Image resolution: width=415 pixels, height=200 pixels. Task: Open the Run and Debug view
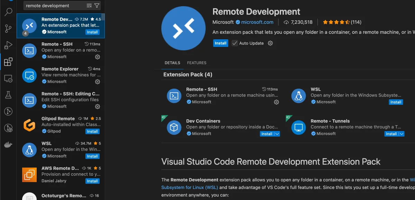pos(8,45)
